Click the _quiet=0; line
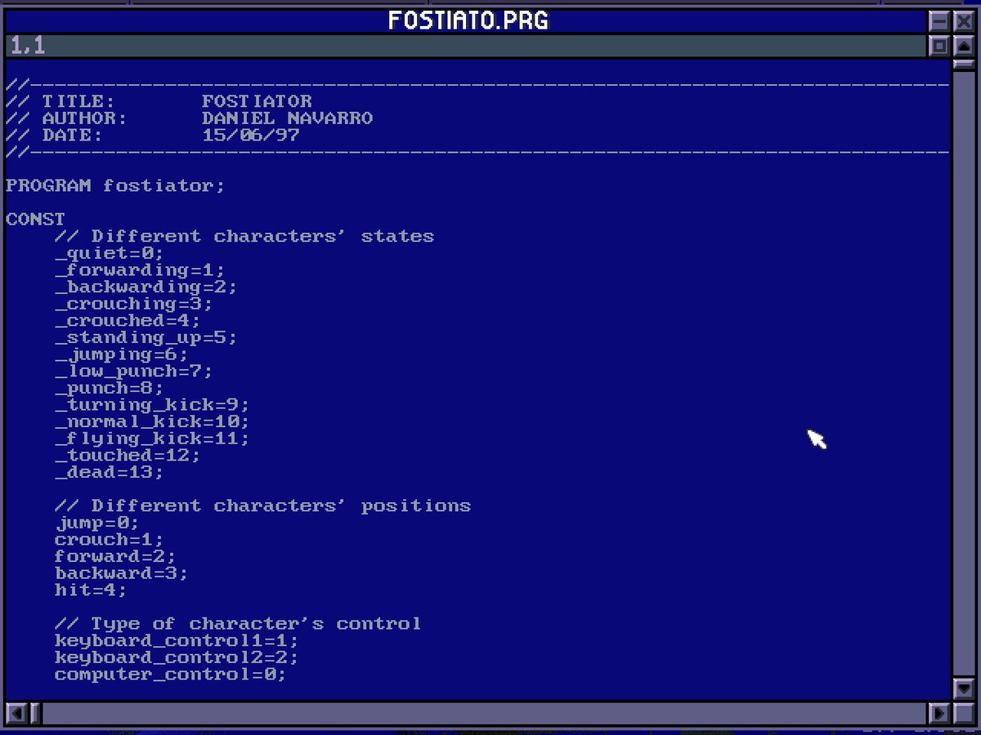Viewport: 981px width, 735px height. pyautogui.click(x=110, y=254)
